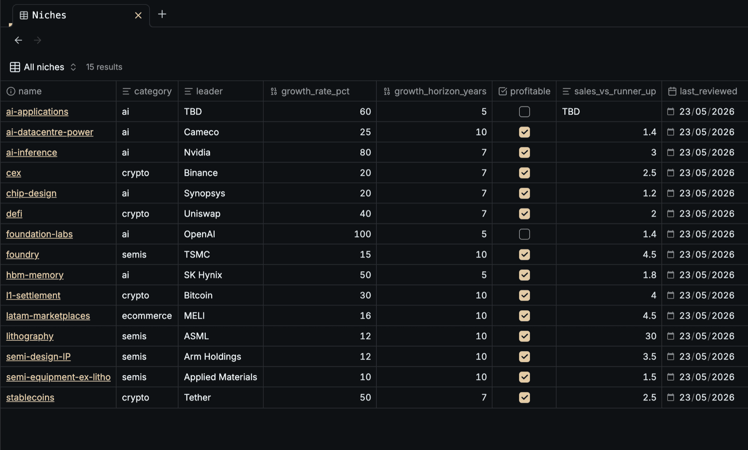Click calendar icon in l1-settlement row
The height and width of the screenshot is (450, 748).
click(x=670, y=295)
